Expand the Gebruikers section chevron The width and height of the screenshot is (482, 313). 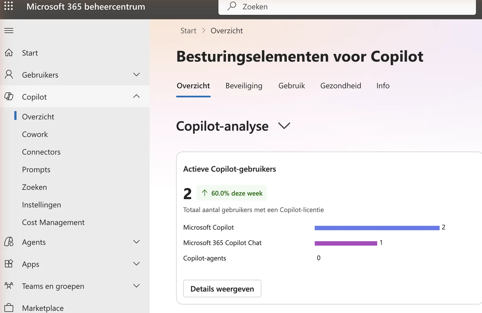(x=136, y=74)
